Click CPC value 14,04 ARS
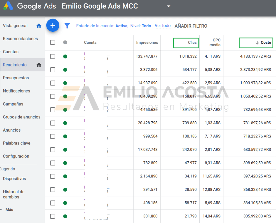This screenshot has height=223, width=276. (x=211, y=216)
